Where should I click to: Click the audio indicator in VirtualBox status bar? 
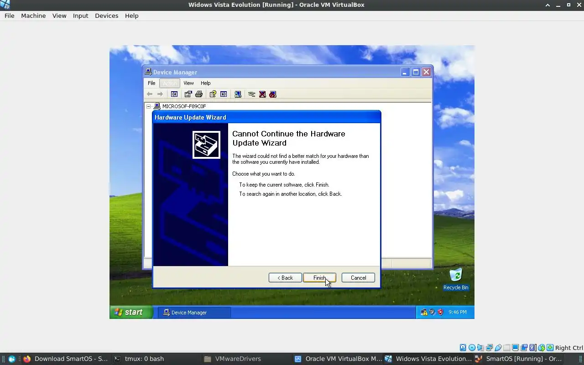(480, 348)
